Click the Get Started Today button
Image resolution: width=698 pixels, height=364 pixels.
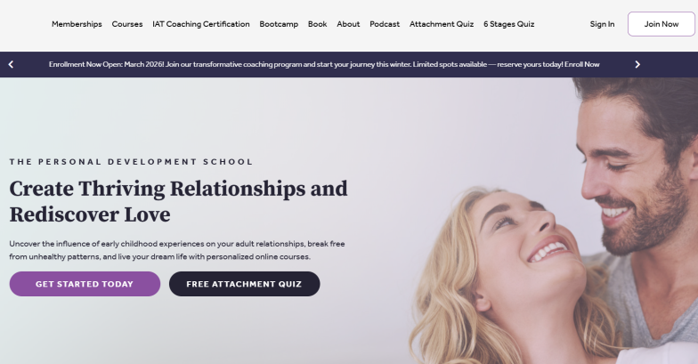(85, 284)
